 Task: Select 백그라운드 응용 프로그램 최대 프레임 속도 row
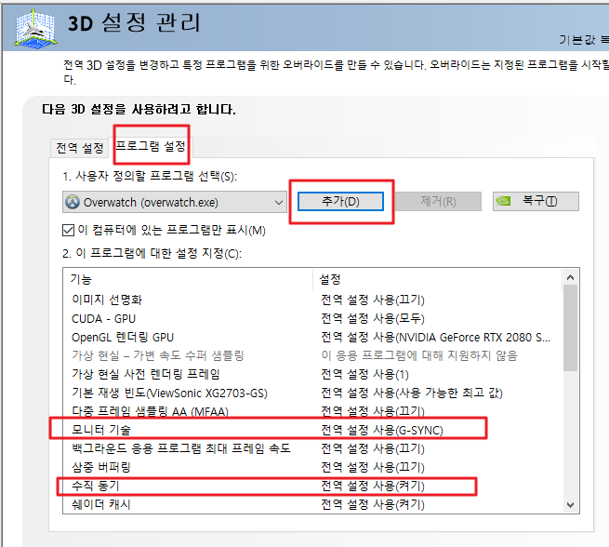pyautogui.click(x=312, y=448)
